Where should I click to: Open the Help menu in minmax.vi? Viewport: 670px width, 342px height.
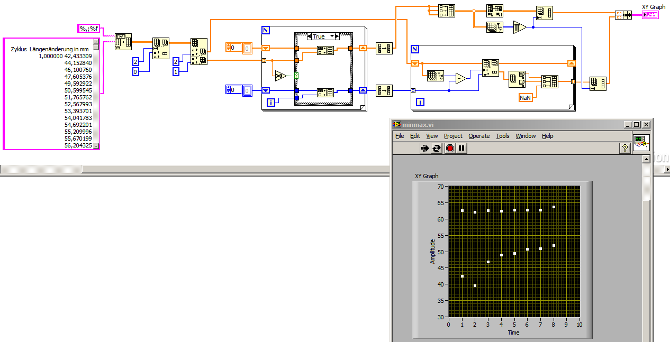548,136
